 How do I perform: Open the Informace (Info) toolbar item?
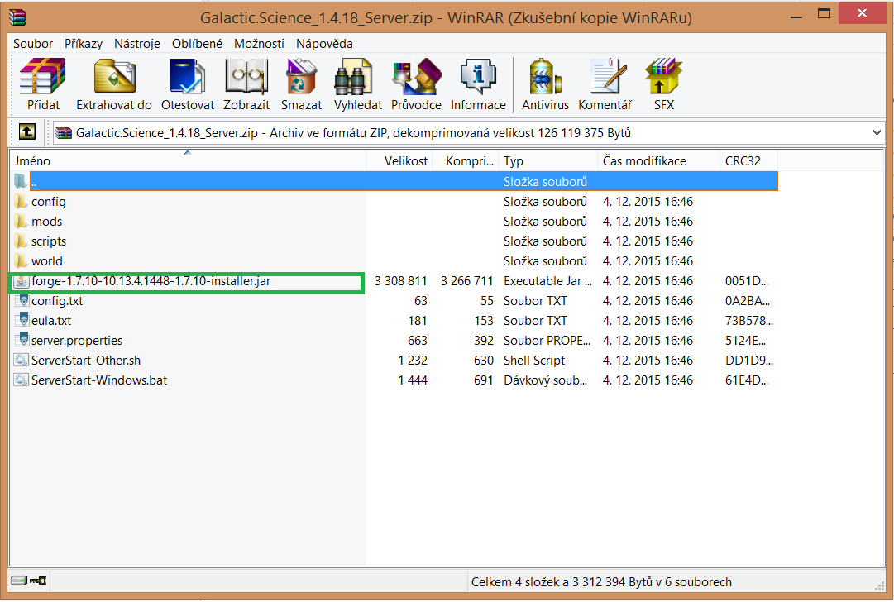point(478,83)
